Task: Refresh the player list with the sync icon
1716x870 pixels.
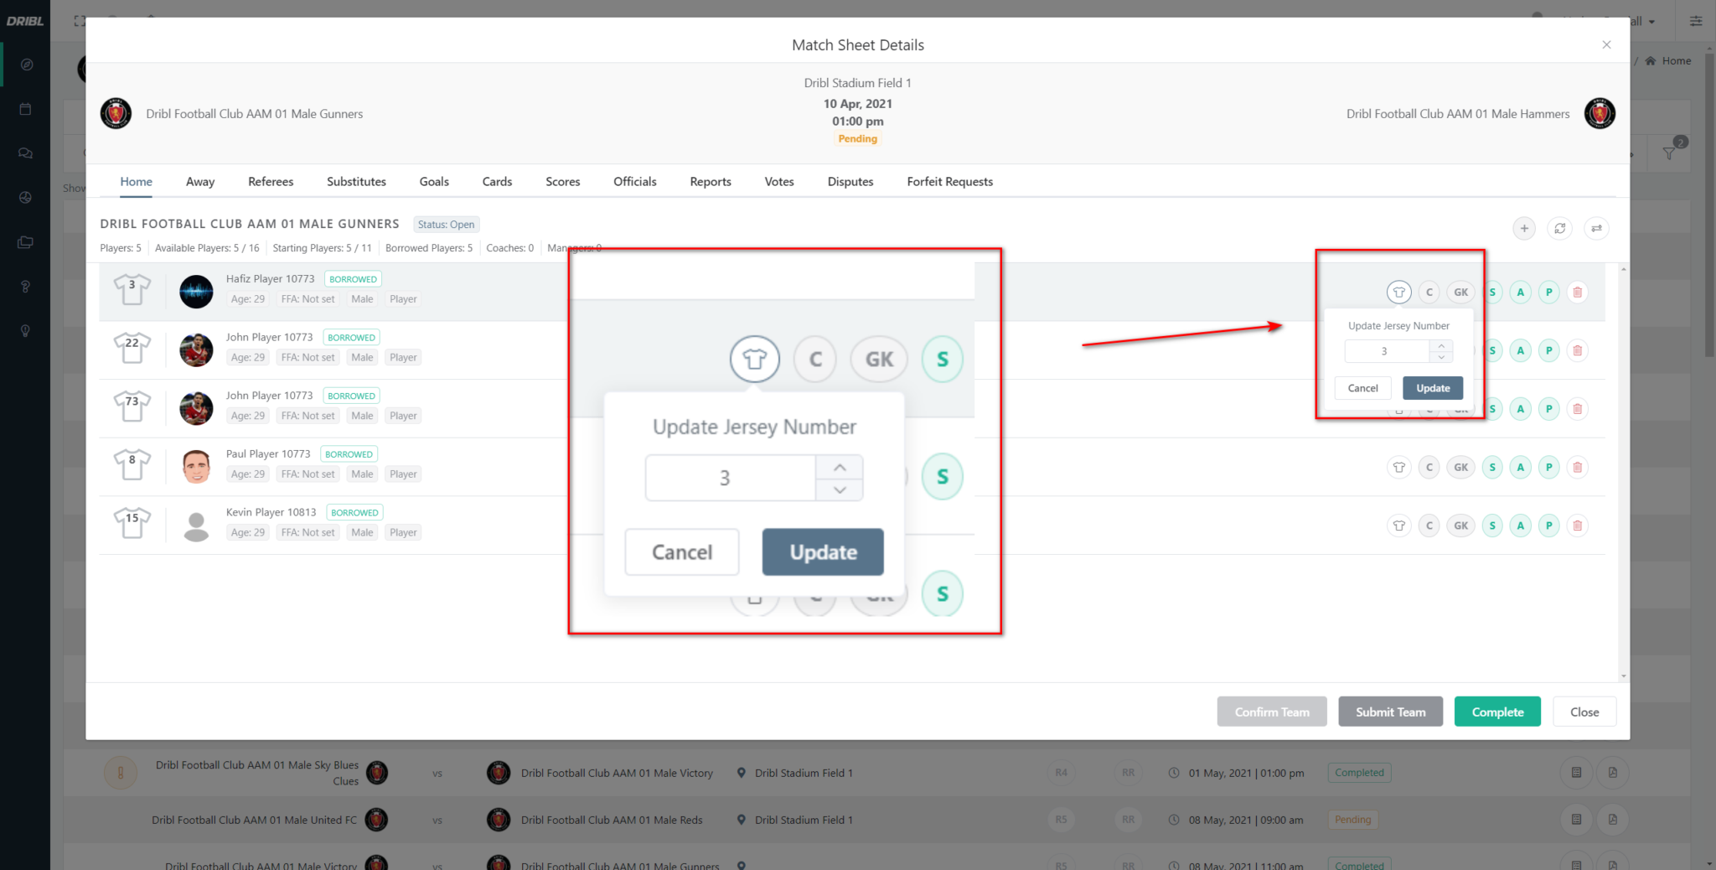Action: [1559, 228]
